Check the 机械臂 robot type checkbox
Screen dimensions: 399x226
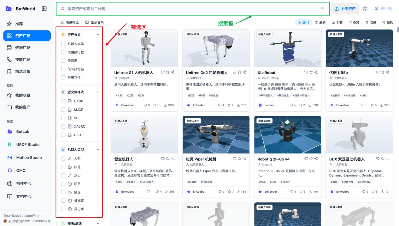63,200
